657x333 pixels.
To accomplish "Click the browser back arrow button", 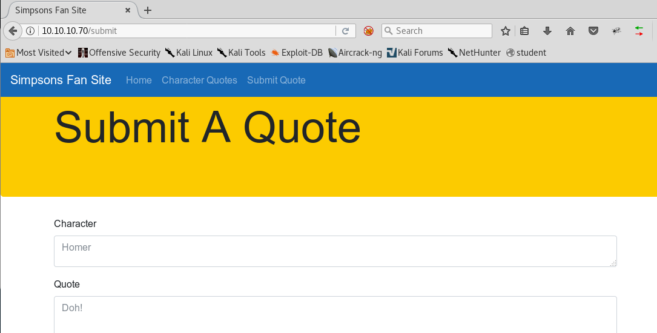I will point(12,31).
